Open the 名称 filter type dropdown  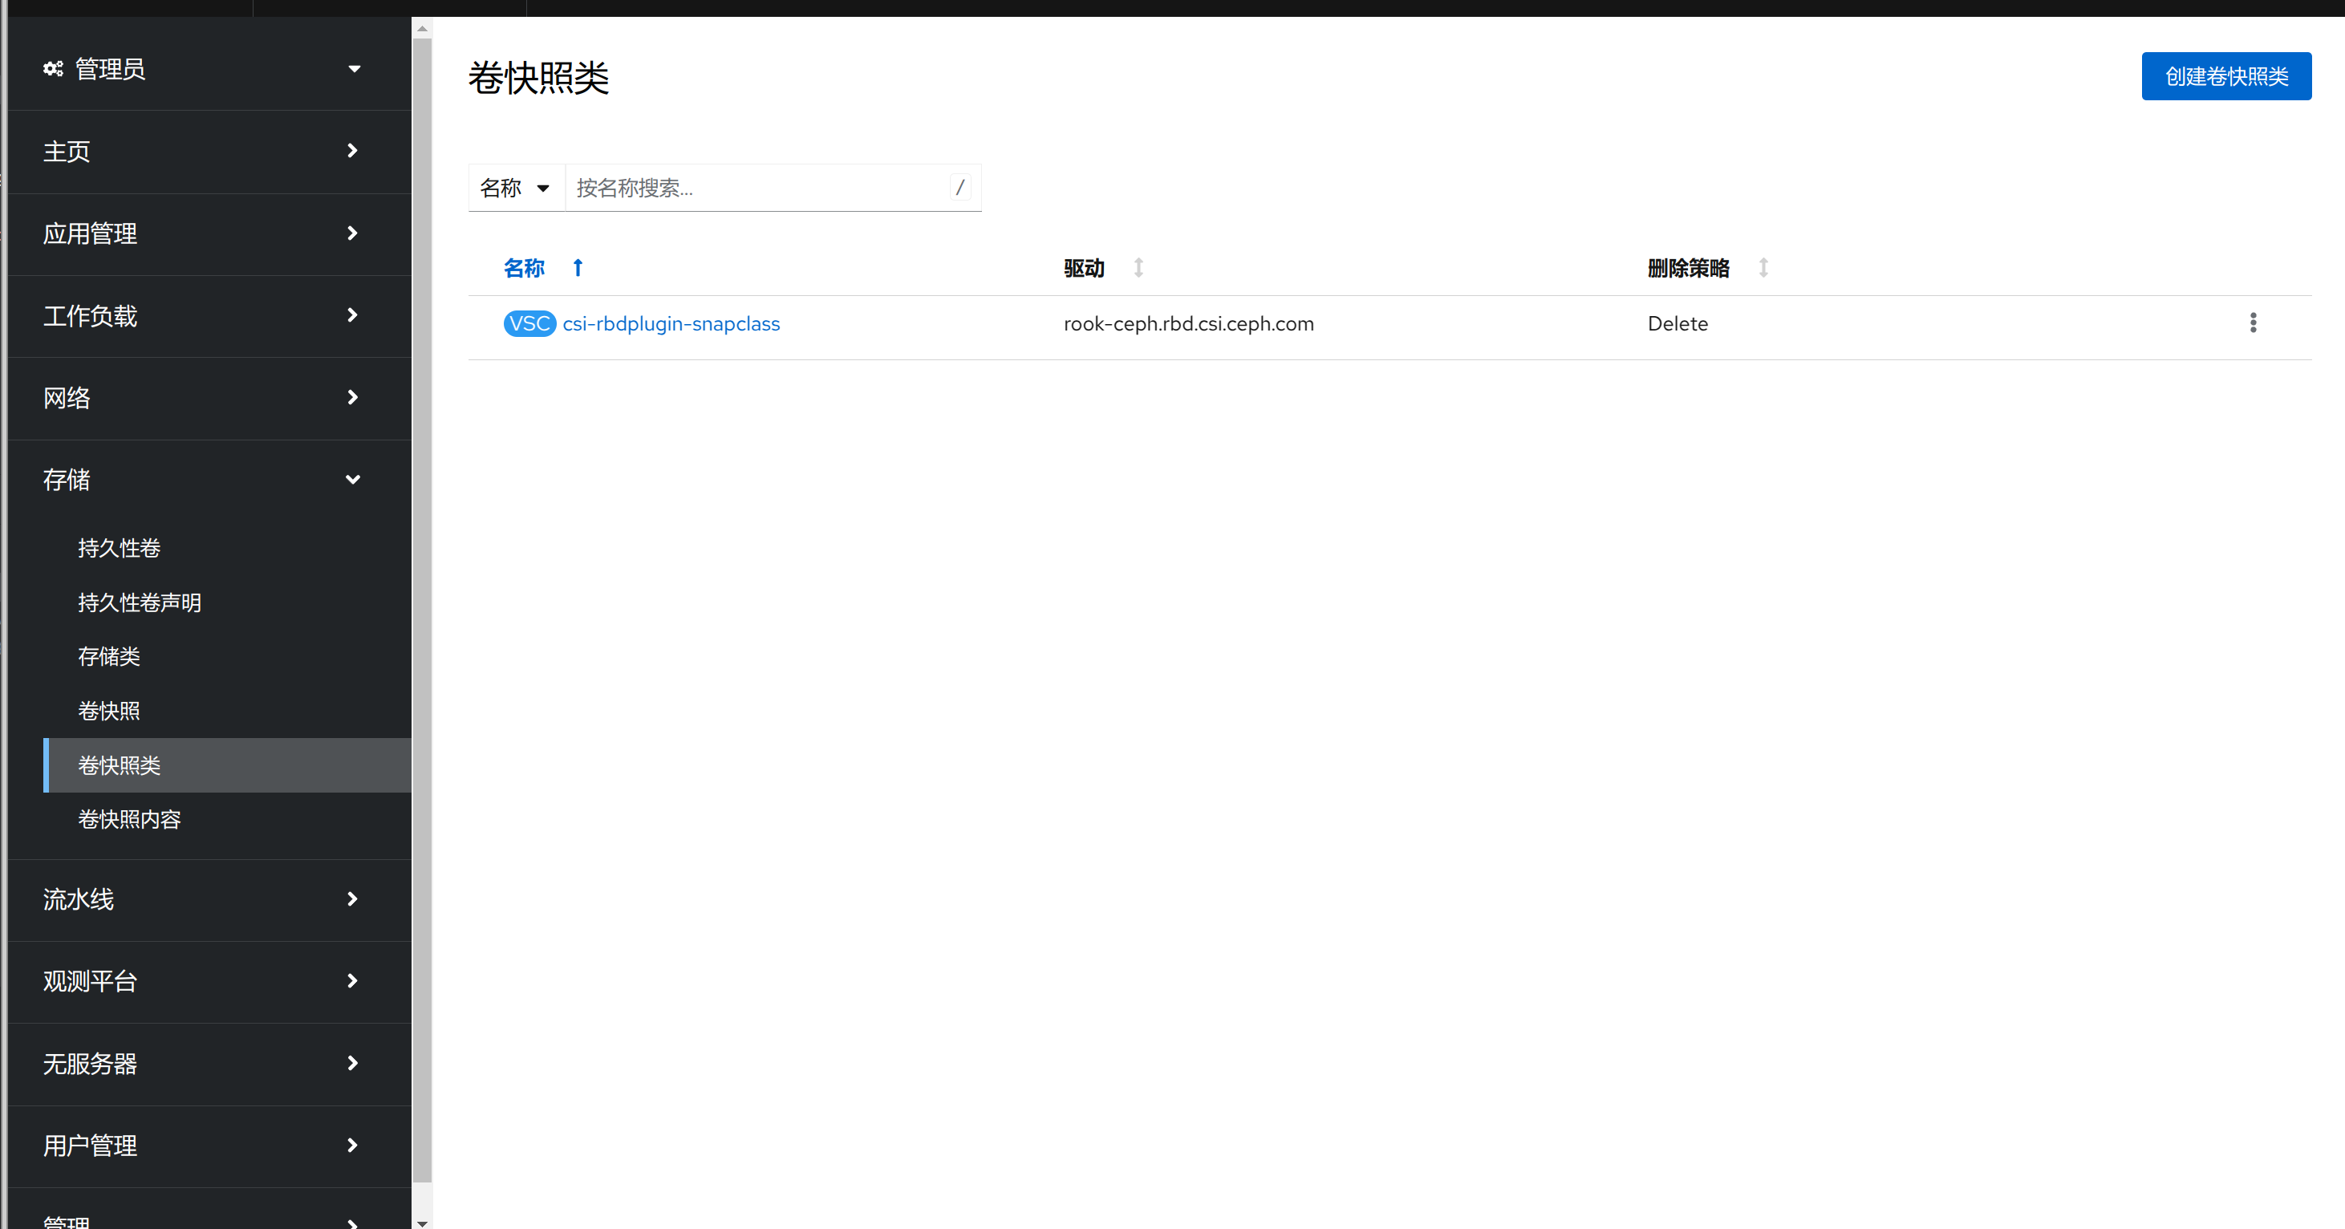pos(515,188)
